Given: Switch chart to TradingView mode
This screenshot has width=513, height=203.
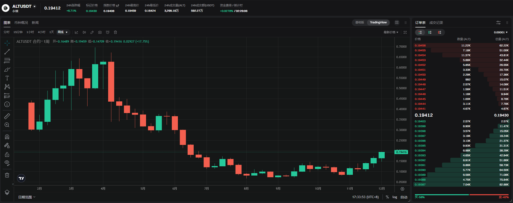Looking at the screenshot, I should 378,22.
